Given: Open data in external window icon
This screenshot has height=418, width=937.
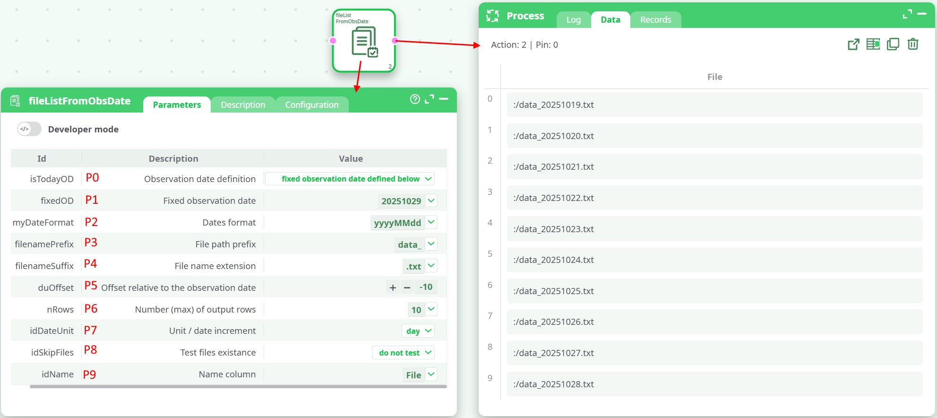Looking at the screenshot, I should [x=853, y=44].
